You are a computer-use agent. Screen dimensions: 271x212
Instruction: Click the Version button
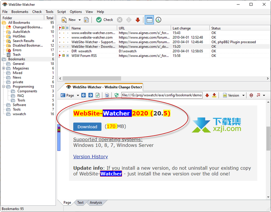click(231, 95)
